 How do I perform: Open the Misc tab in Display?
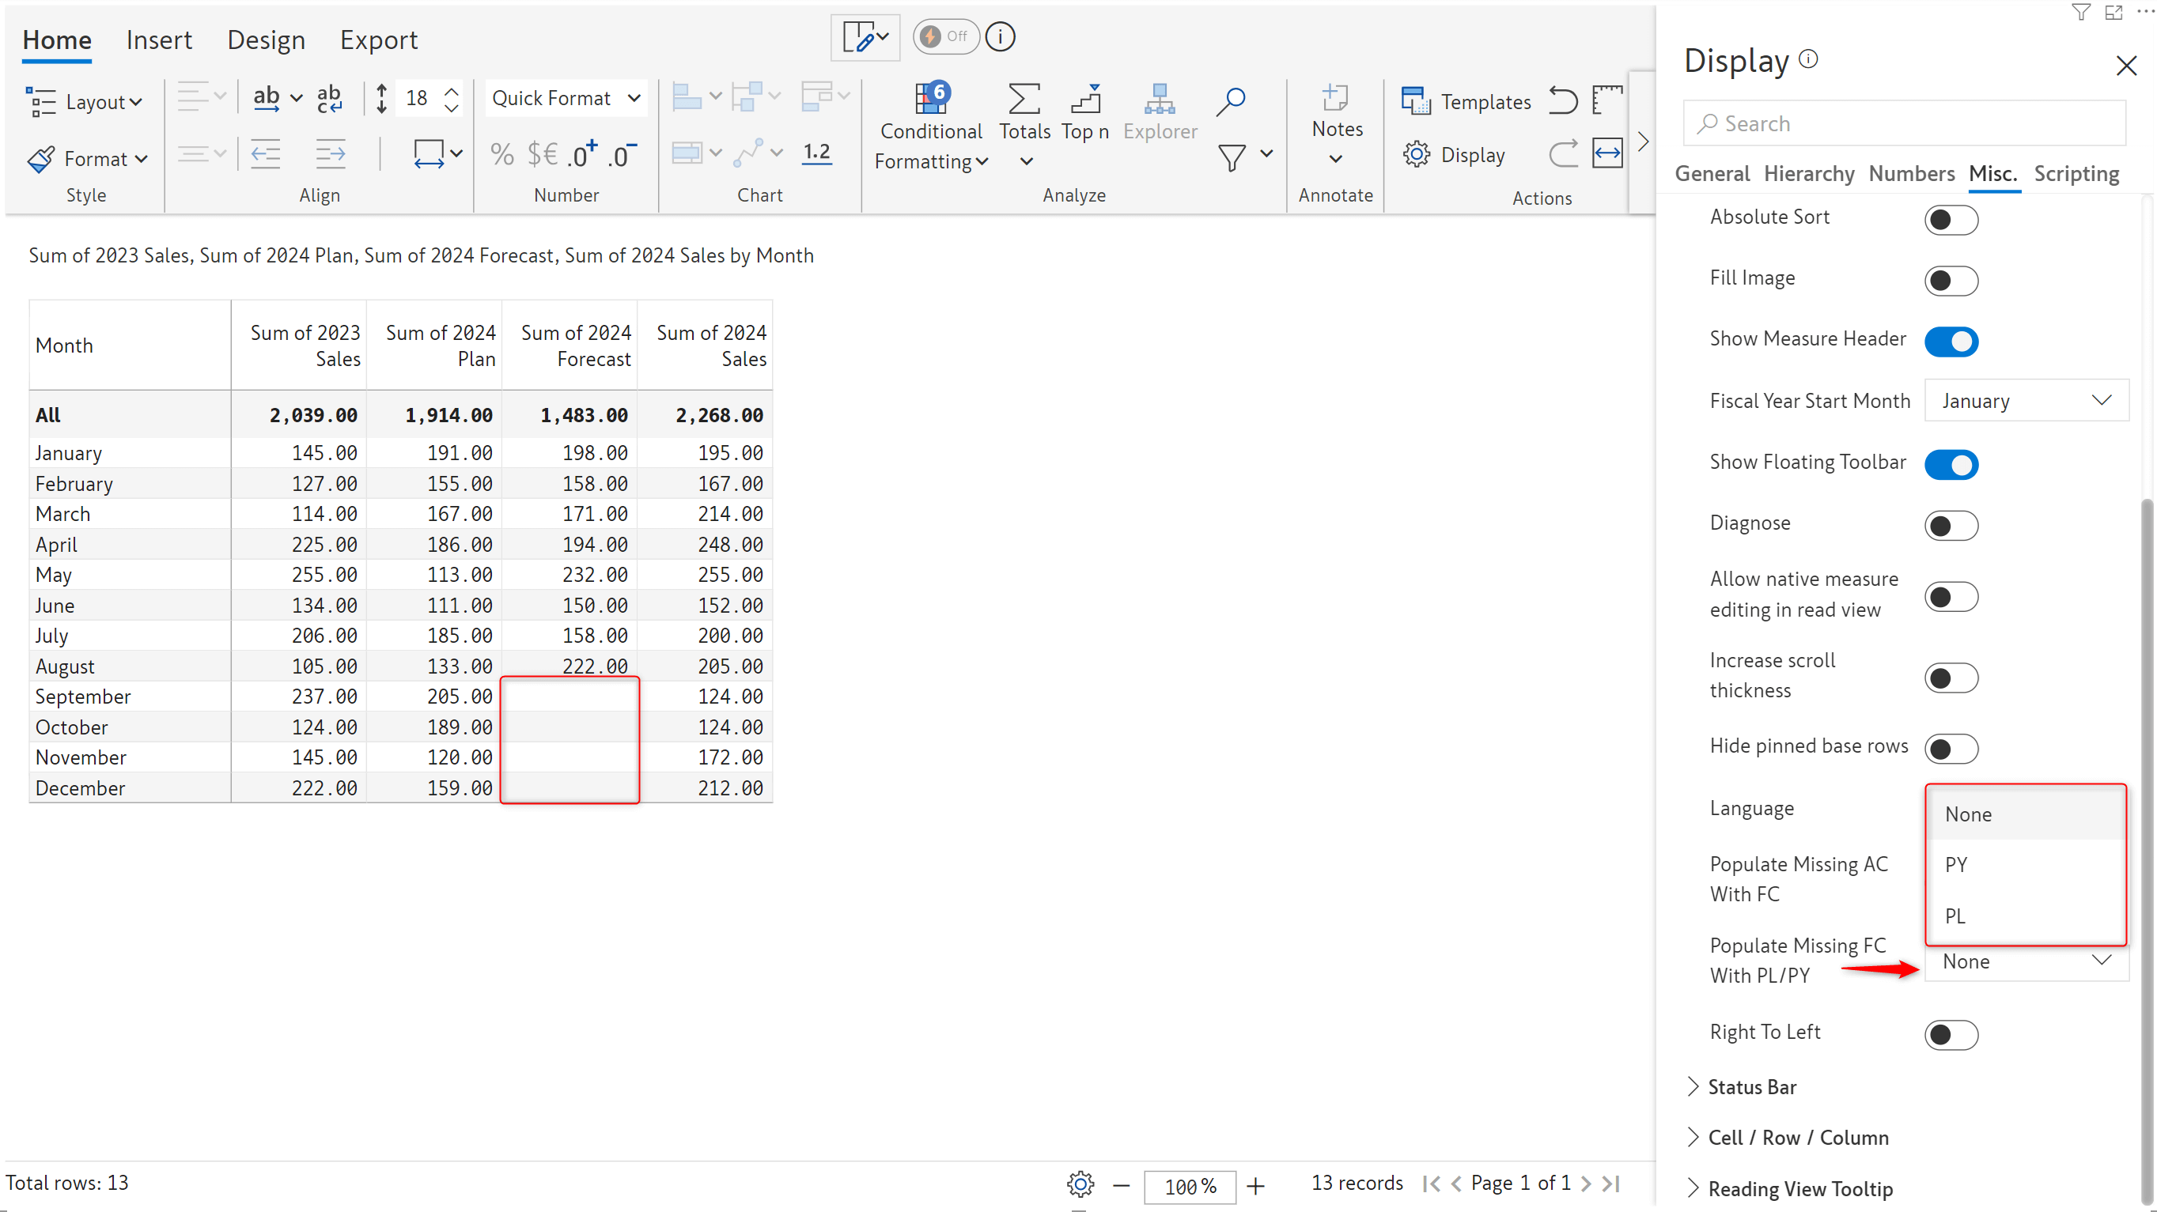click(x=1991, y=173)
